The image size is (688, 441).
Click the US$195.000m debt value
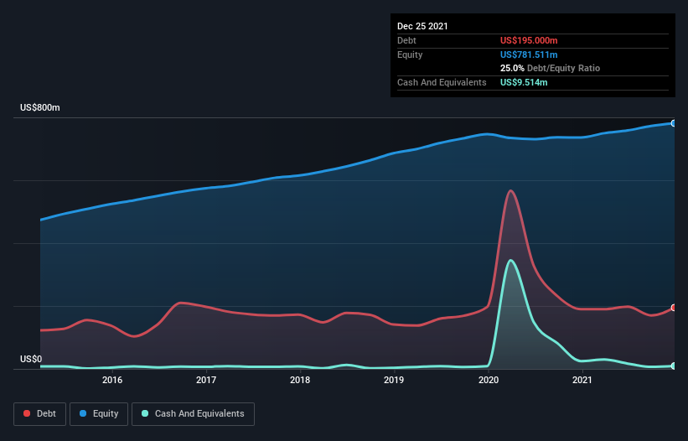(x=529, y=40)
